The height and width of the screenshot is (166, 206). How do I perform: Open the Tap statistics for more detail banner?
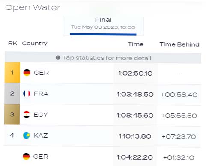point(103,58)
